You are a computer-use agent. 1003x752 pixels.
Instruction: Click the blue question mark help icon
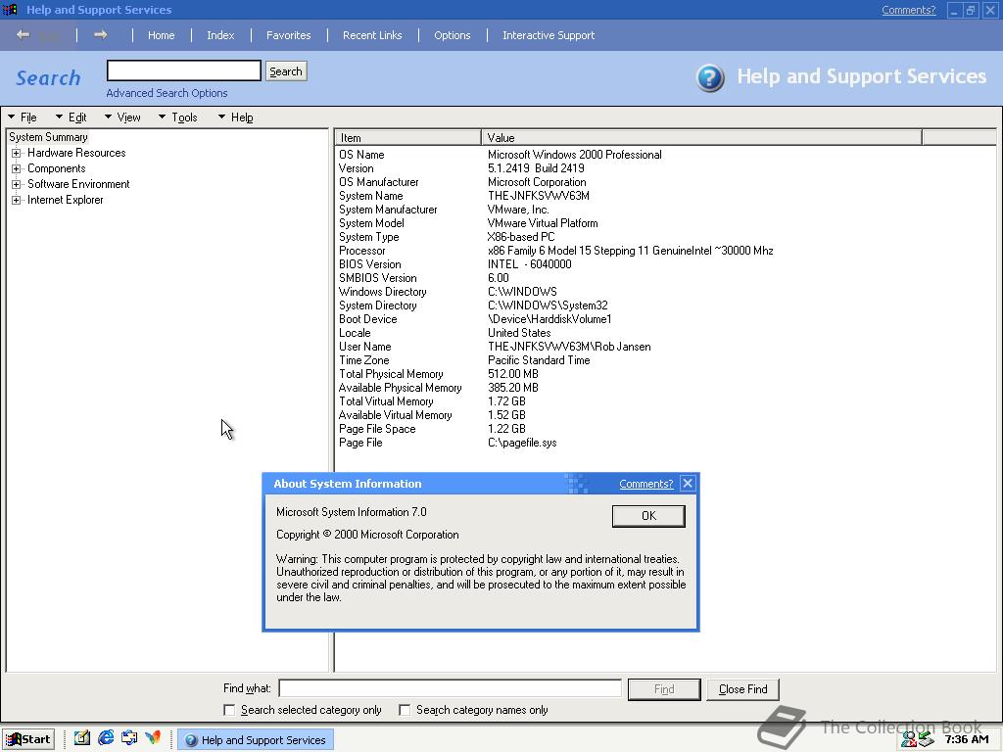[x=710, y=78]
